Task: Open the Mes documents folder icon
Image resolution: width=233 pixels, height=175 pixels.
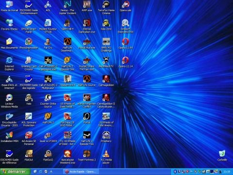Action: tap(9, 41)
